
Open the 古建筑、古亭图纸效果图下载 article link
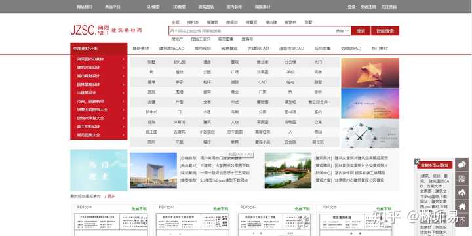[225, 166]
